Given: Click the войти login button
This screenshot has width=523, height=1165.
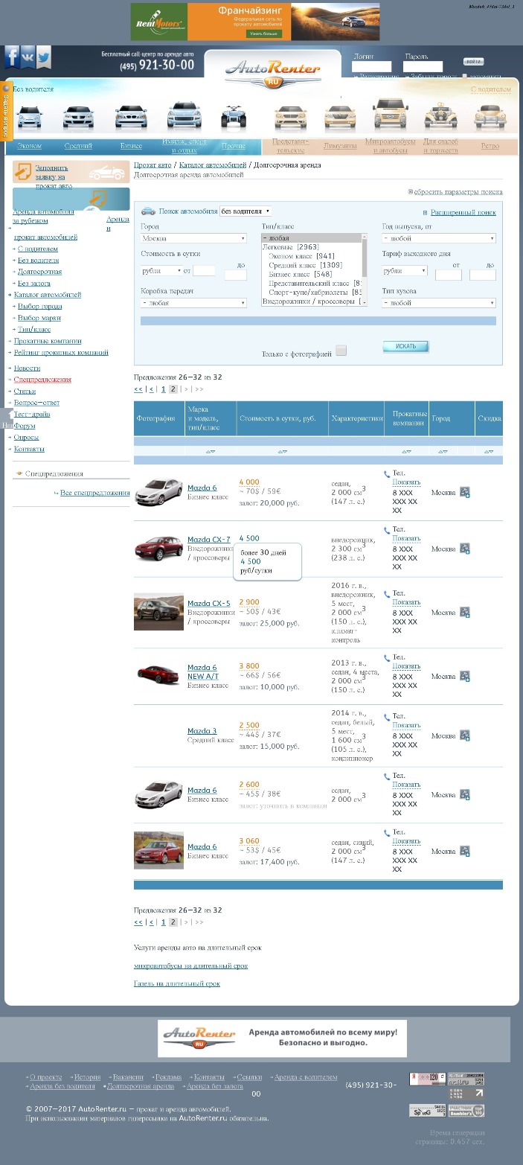Looking at the screenshot, I should pos(473,62).
